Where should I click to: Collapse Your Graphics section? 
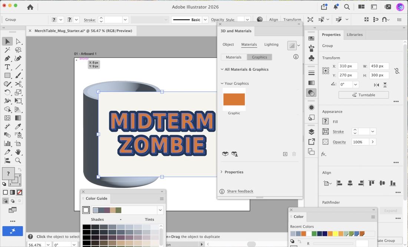(x=222, y=83)
